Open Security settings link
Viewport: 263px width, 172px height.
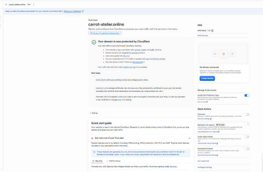click(x=204, y=119)
